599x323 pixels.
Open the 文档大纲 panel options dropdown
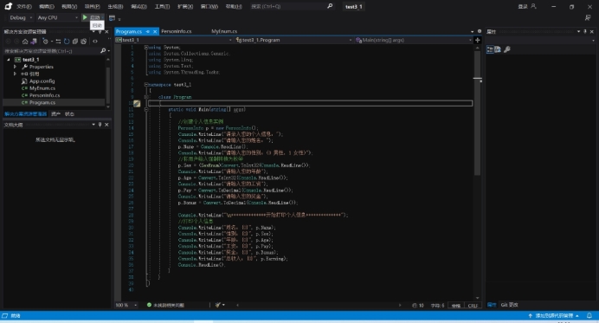coord(93,125)
